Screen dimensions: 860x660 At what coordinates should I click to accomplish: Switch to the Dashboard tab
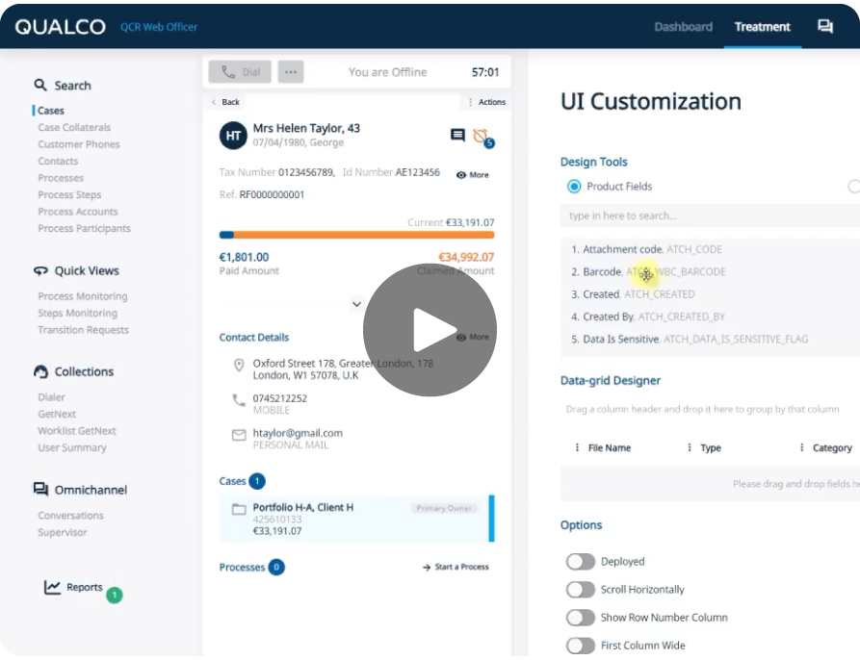683,27
